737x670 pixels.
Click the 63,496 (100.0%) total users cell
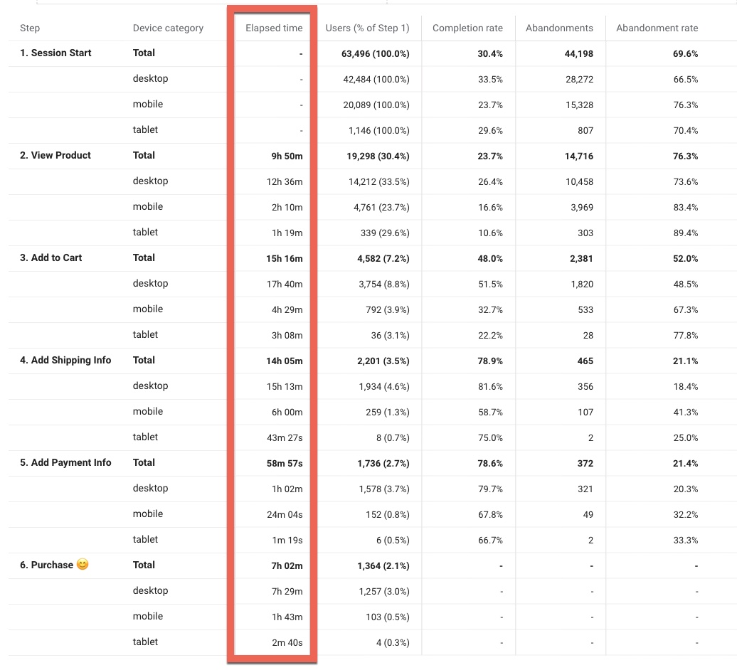[x=375, y=54]
